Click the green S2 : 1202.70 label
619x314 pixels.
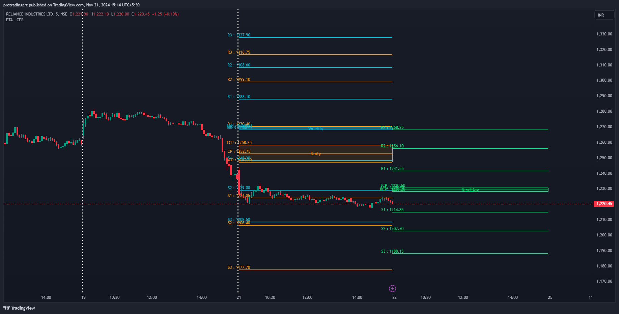point(392,229)
